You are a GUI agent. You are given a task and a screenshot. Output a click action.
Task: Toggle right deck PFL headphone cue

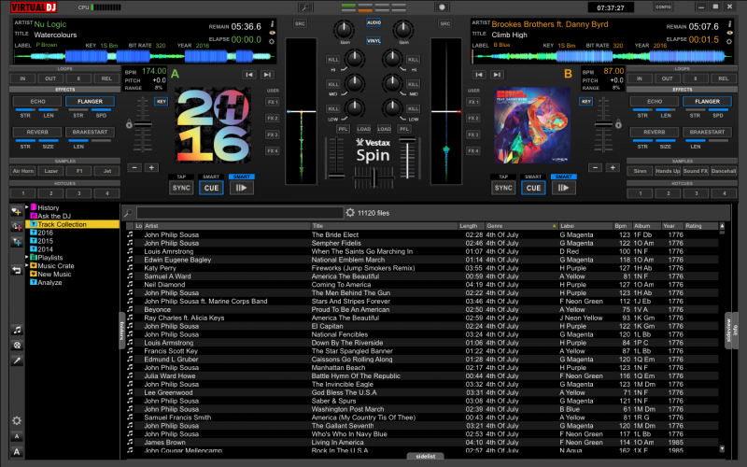(404, 129)
